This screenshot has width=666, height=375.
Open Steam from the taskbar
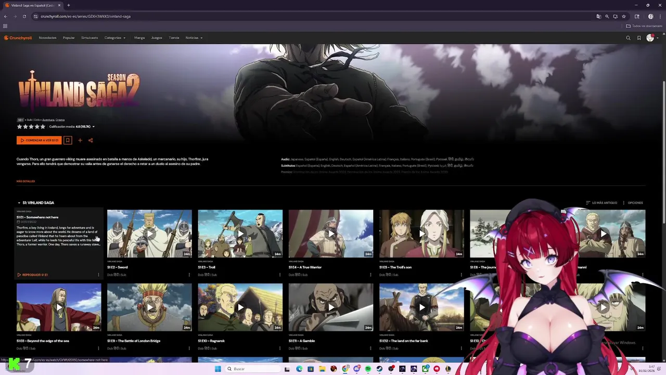click(379, 369)
